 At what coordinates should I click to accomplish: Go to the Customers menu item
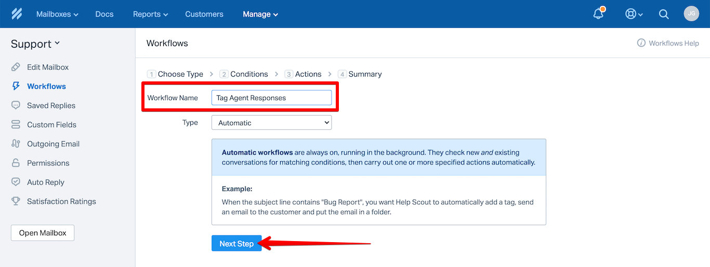(204, 14)
